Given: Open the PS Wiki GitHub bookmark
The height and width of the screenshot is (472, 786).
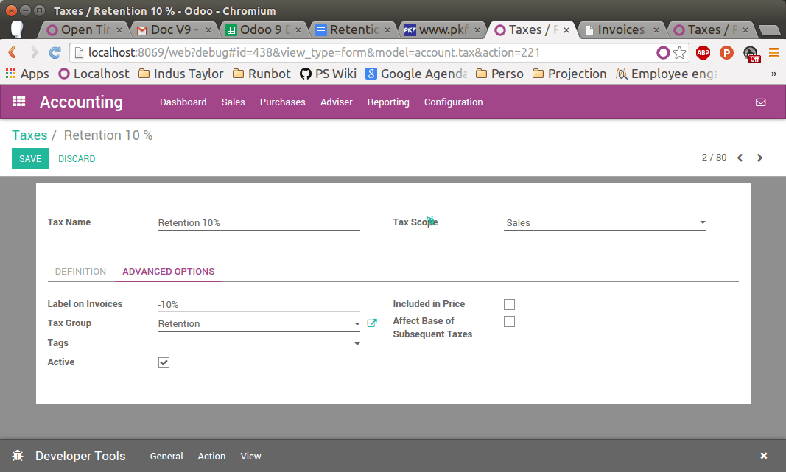Looking at the screenshot, I should [328, 74].
